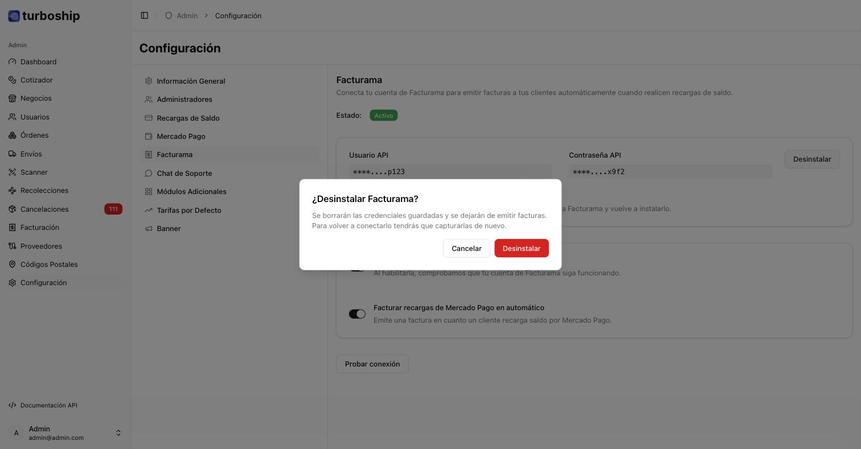861x449 pixels.
Task: Click the Contraseña API masked field
Action: [x=670, y=172]
